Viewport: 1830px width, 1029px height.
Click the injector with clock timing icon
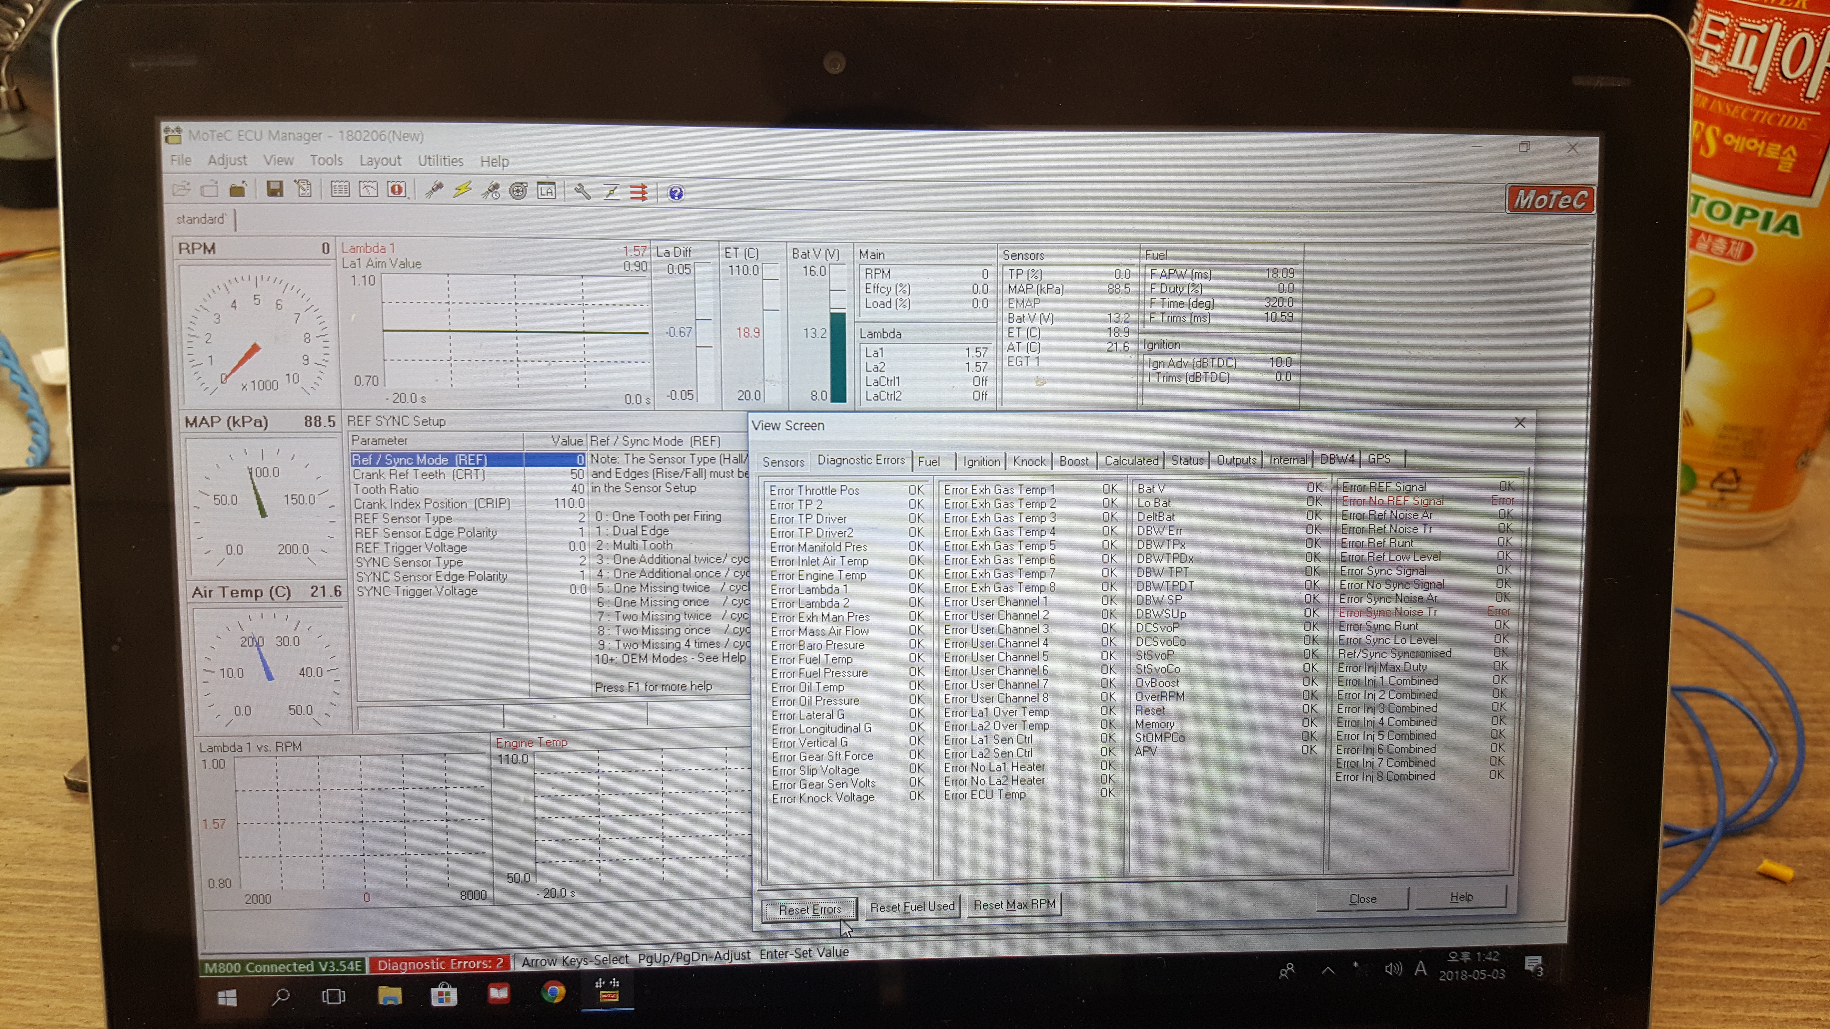pyautogui.click(x=490, y=191)
